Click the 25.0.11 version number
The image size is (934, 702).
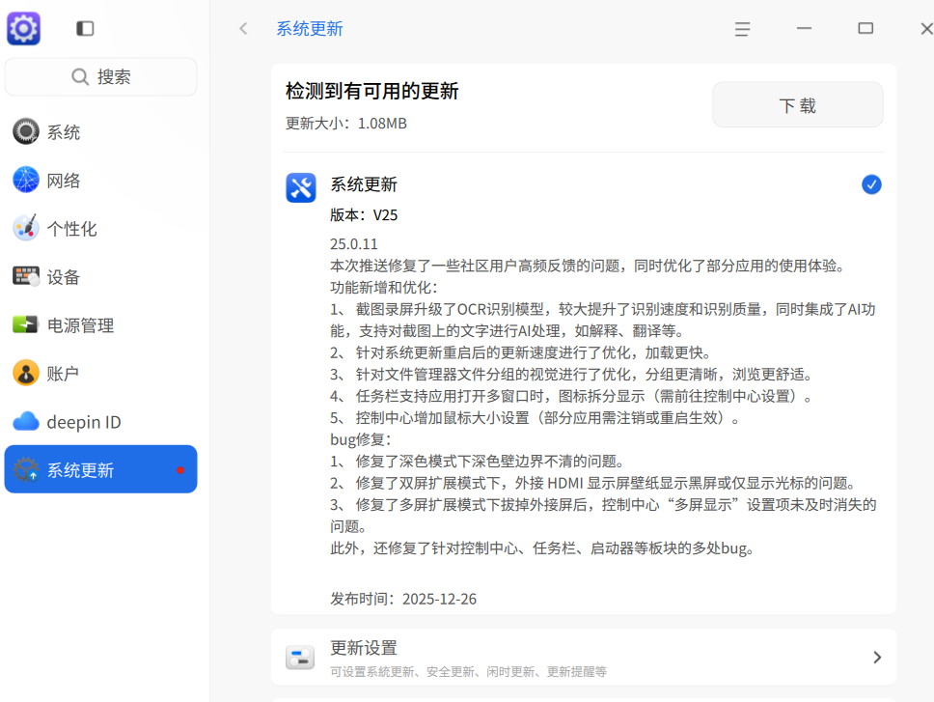[x=354, y=244]
